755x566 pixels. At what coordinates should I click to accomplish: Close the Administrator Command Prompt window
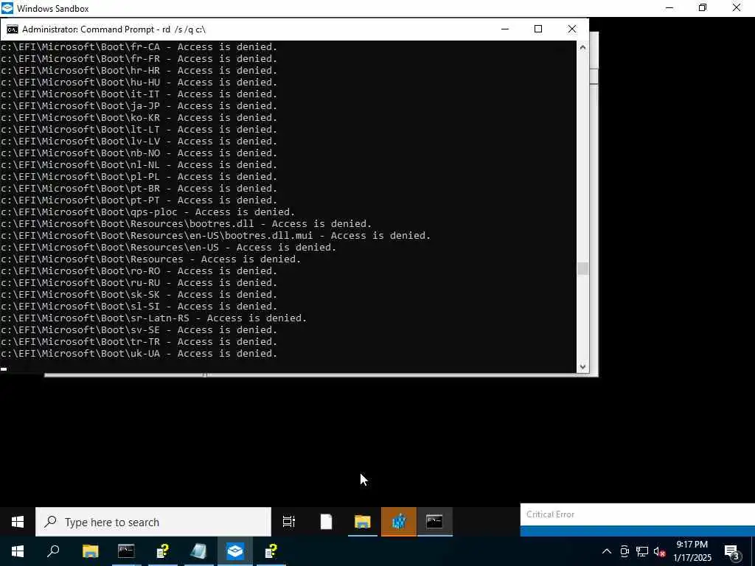(x=572, y=29)
